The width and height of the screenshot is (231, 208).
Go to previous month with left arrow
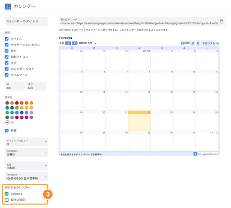68,43
